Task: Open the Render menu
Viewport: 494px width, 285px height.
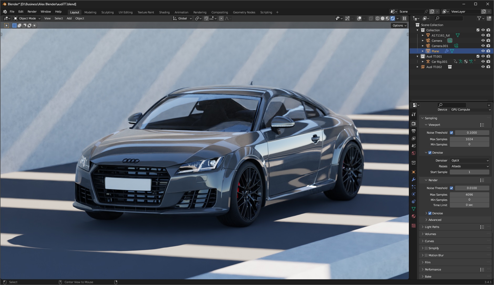Action: [32, 12]
